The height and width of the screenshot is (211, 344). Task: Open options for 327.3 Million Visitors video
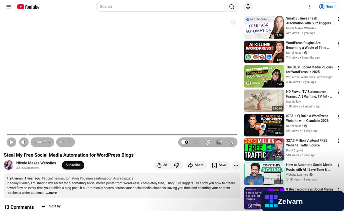[x=338, y=141]
